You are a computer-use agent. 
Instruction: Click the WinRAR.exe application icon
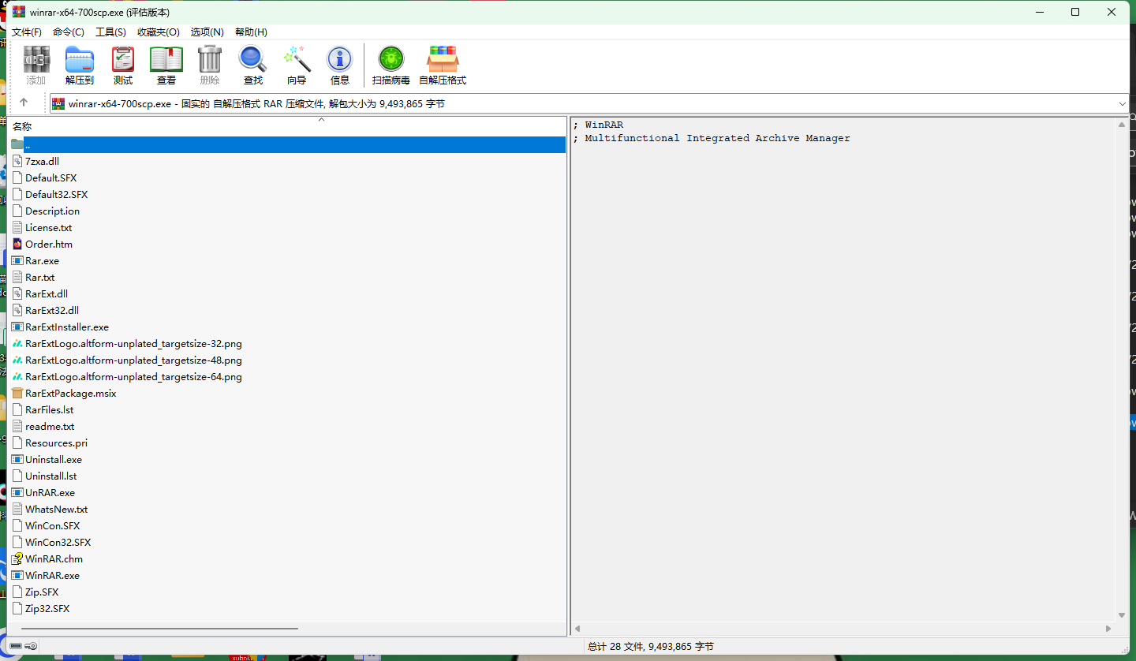coord(17,575)
